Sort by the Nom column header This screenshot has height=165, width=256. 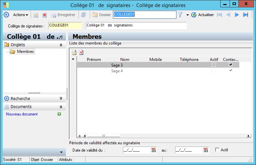tap(125, 60)
